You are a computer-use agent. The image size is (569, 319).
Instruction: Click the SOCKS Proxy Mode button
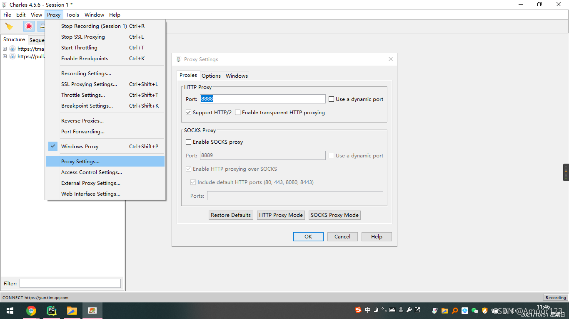pos(334,215)
